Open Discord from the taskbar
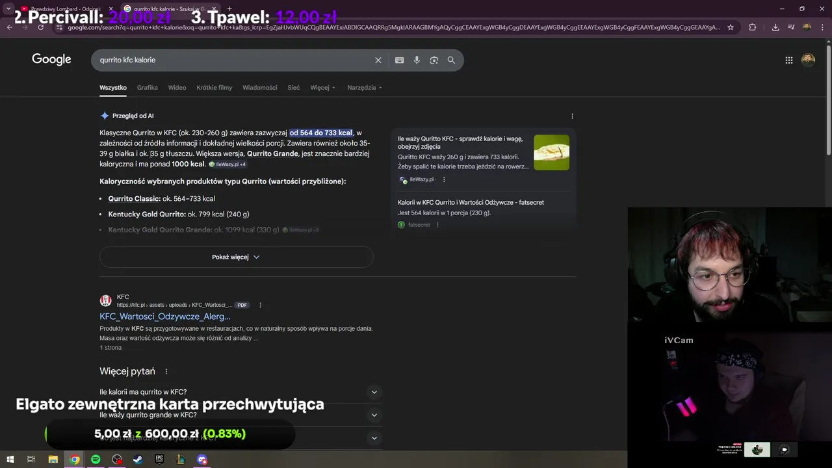The width and height of the screenshot is (832, 468). tap(202, 460)
